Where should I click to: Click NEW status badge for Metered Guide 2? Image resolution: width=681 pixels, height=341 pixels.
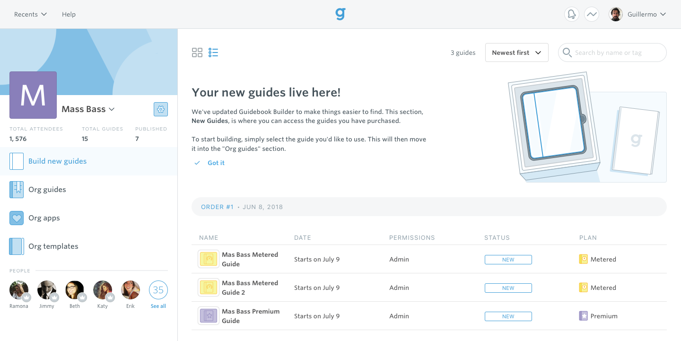pos(508,288)
